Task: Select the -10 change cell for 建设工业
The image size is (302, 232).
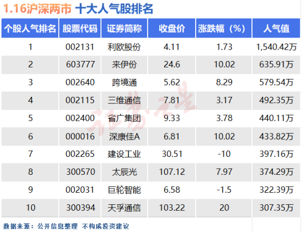Action: click(x=224, y=154)
